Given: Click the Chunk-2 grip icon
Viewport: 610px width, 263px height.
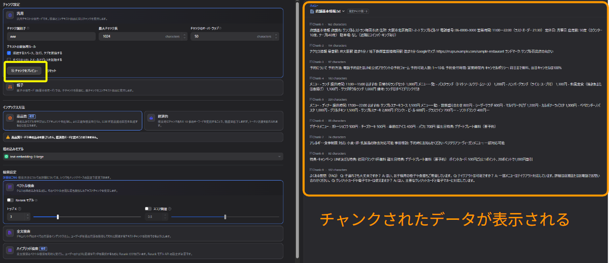Looking at the screenshot, I should pyautogui.click(x=311, y=45).
